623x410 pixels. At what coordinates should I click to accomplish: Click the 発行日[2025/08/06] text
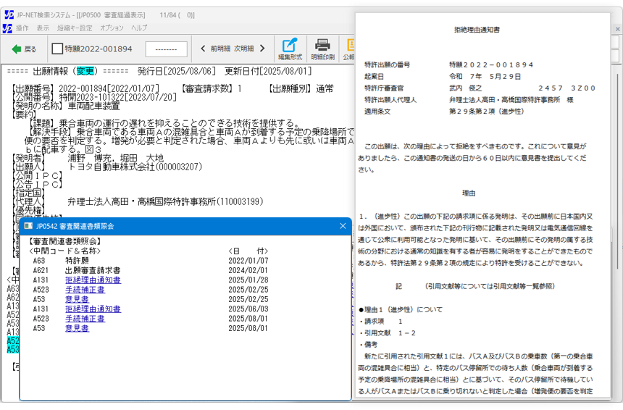point(177,71)
